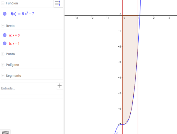This screenshot has width=177, height=134.
Task: Click the x-axis label 2 in graph
Action: 154,18
